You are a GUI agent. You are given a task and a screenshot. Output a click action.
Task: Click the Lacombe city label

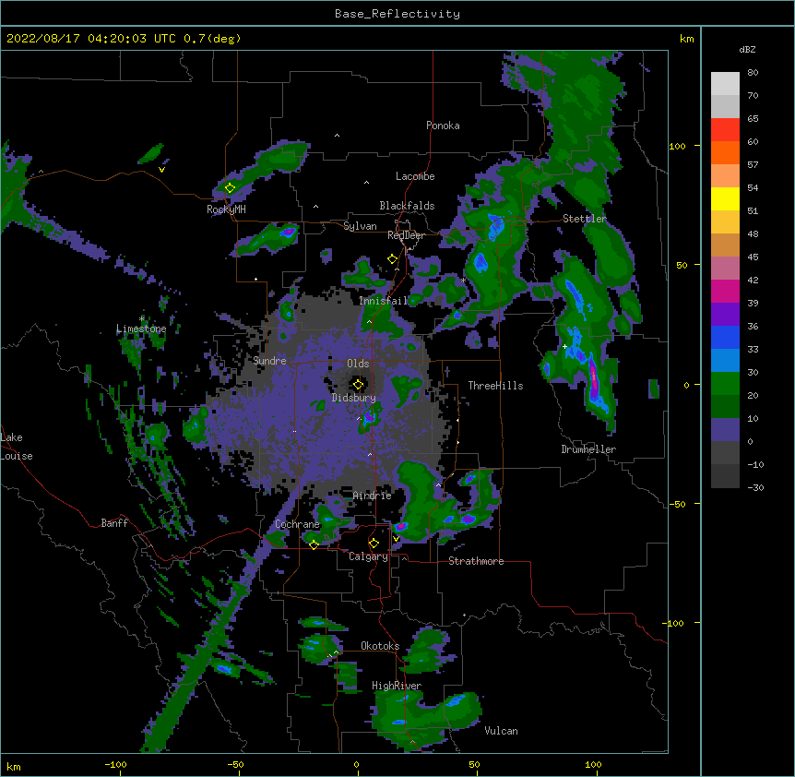(415, 176)
